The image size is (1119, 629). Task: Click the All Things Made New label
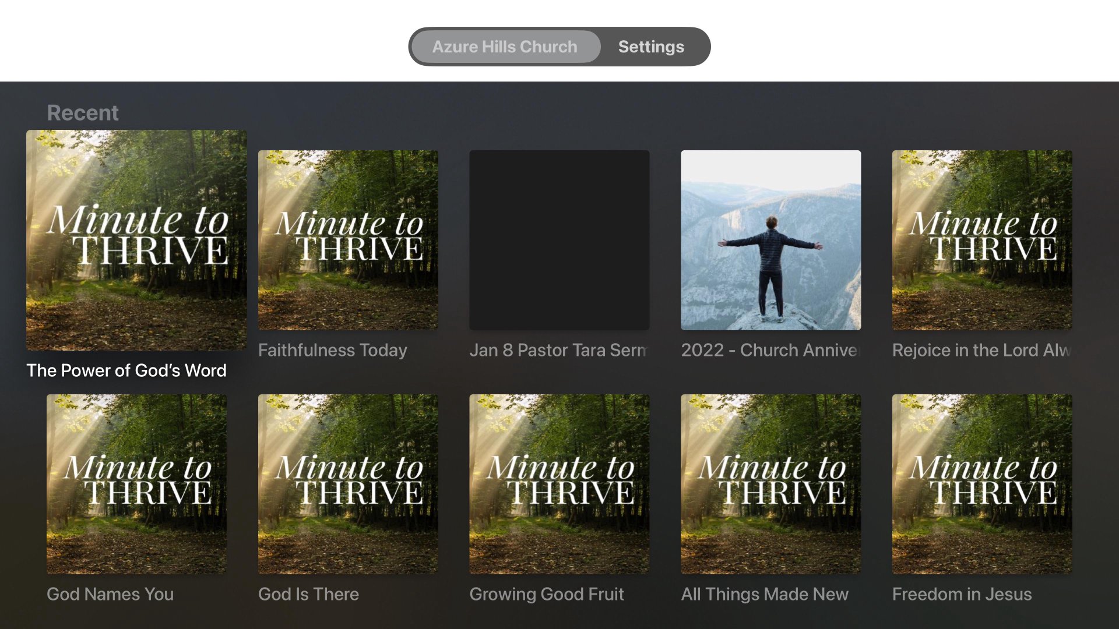coord(765,594)
